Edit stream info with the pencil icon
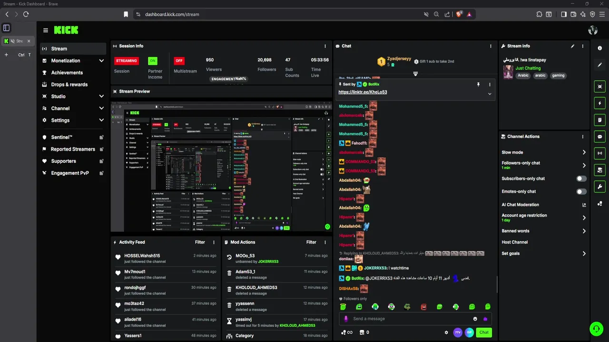Viewport: 609px width, 342px height. coord(572,46)
